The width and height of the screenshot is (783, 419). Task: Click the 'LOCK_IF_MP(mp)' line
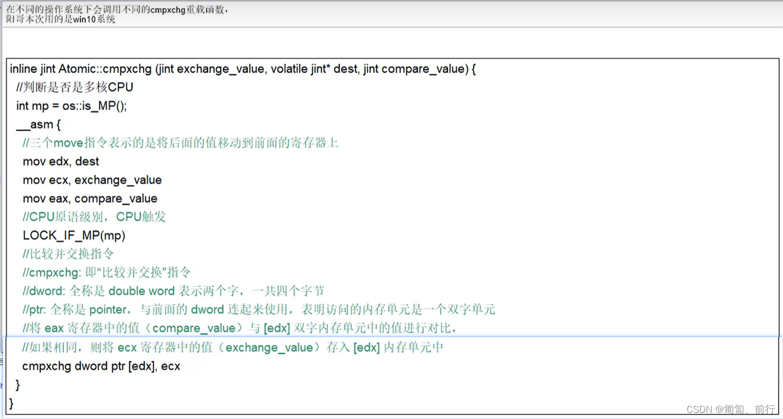click(74, 235)
